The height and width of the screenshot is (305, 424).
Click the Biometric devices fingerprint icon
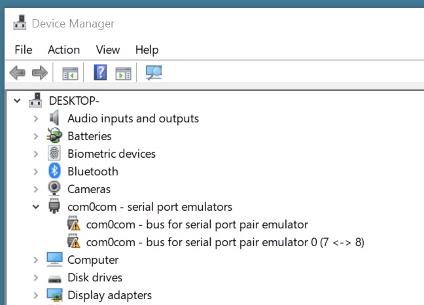point(55,154)
